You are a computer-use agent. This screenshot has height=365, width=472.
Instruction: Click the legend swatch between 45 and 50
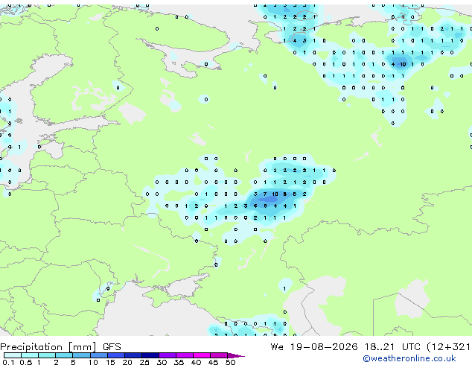(x=219, y=355)
